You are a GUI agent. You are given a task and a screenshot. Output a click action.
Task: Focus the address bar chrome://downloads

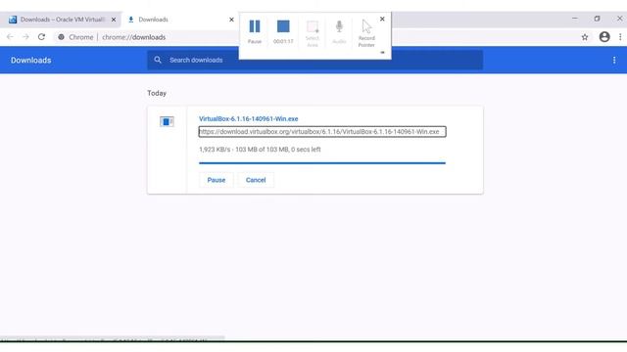(x=133, y=37)
